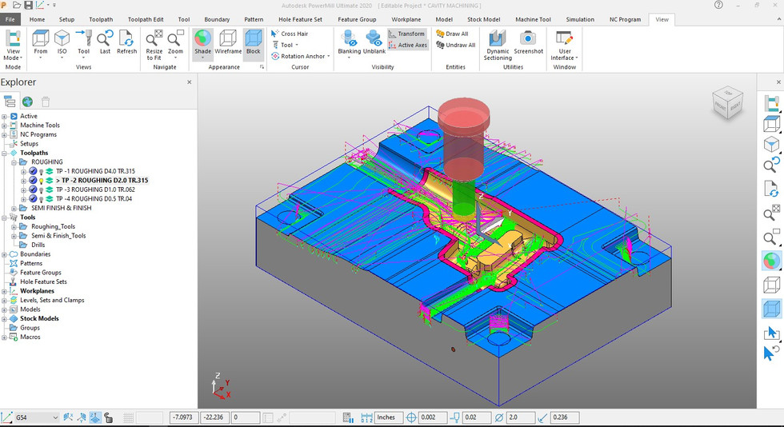Toggle the Active Axes visibility option
The image size is (784, 427).
pos(407,45)
